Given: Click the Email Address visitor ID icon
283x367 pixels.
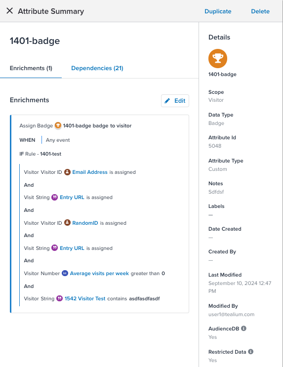Looking at the screenshot, I should pyautogui.click(x=67, y=172).
